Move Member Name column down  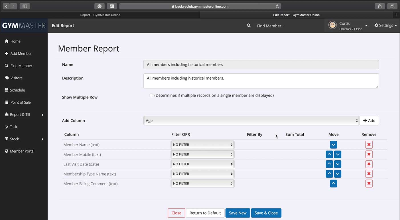(333, 145)
